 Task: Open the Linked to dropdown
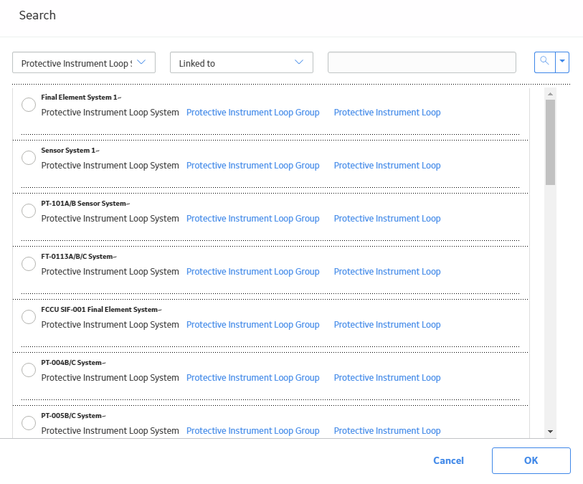[x=242, y=62]
